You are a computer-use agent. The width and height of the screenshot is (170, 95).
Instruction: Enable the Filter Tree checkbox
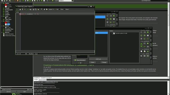(29, 89)
